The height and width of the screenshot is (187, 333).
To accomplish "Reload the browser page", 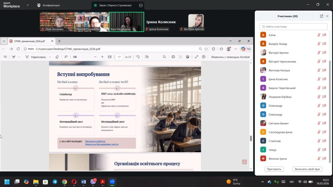I will 18,49.
